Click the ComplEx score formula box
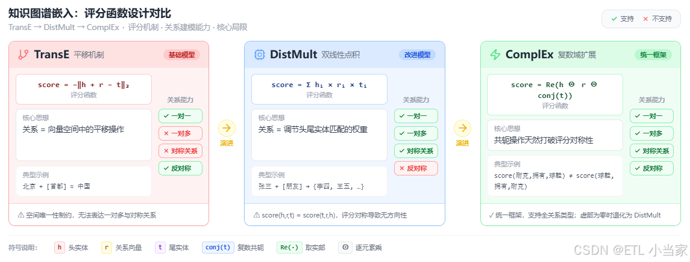 (x=555, y=95)
